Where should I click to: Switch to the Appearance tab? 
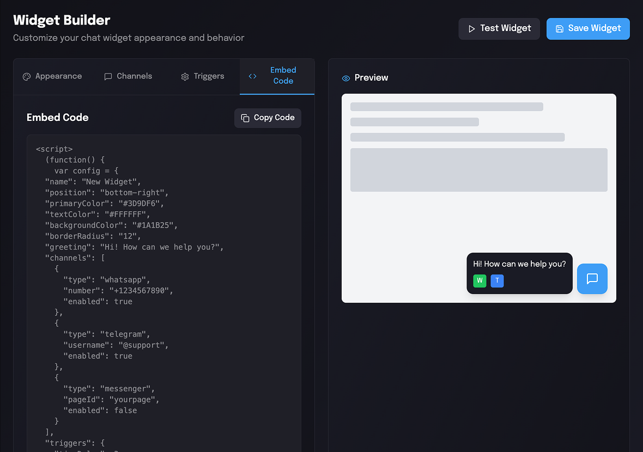52,77
